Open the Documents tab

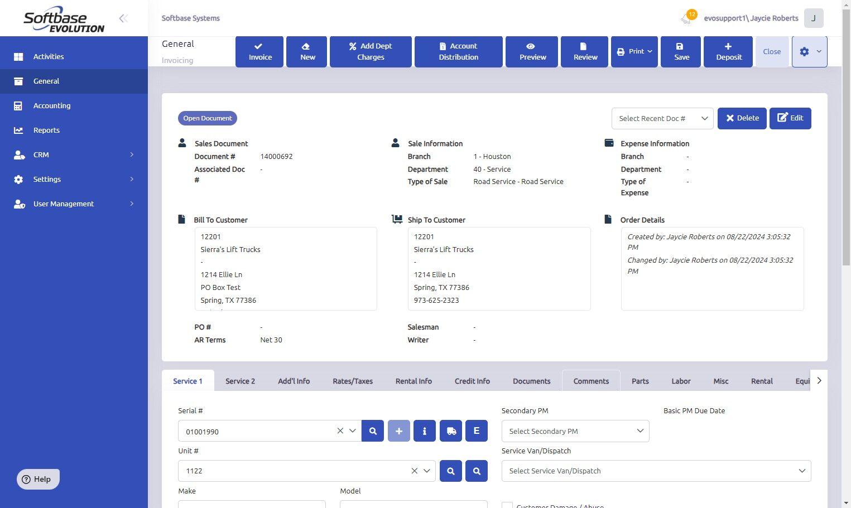(x=531, y=381)
